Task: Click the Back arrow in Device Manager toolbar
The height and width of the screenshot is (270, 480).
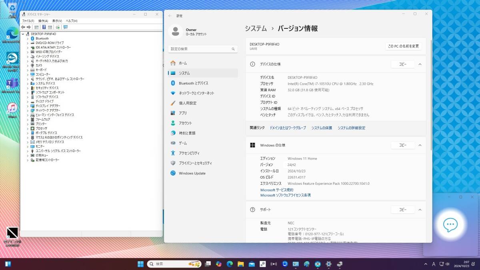Action: pos(23,27)
